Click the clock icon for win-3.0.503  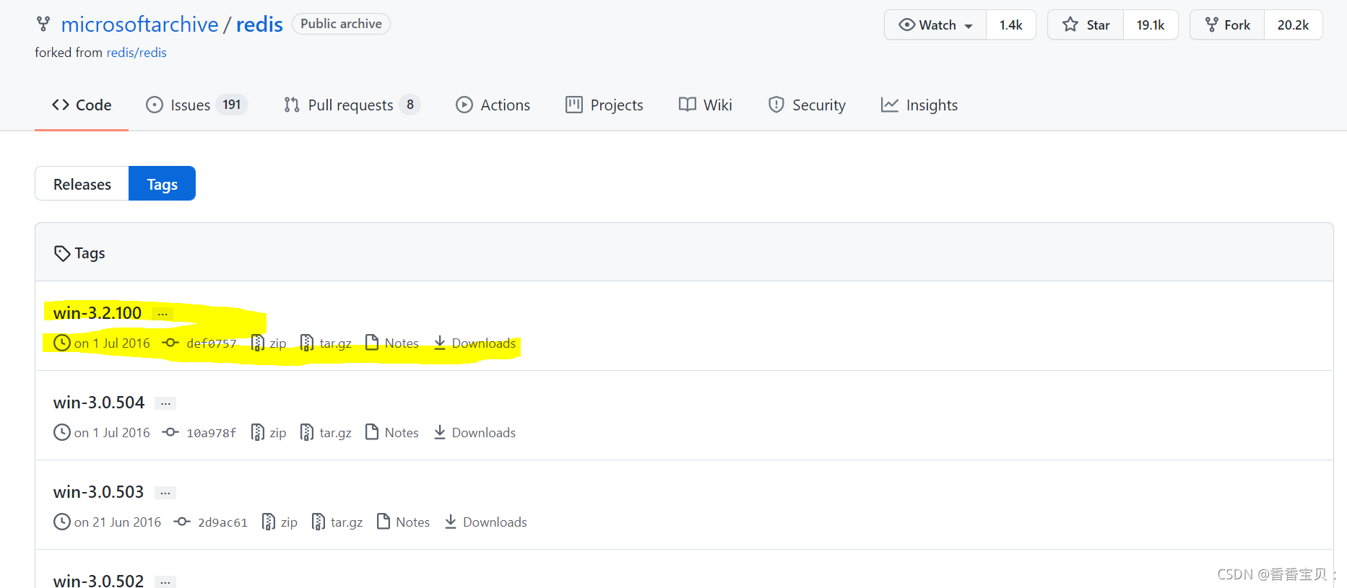[x=62, y=522]
